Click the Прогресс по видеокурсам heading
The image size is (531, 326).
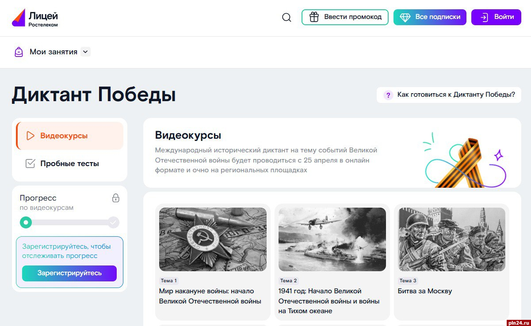pos(46,202)
